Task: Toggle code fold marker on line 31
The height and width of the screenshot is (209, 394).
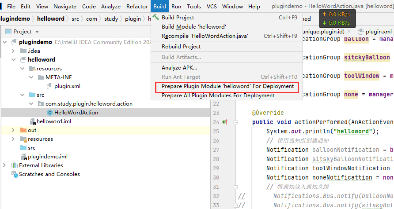Action: (235, 187)
